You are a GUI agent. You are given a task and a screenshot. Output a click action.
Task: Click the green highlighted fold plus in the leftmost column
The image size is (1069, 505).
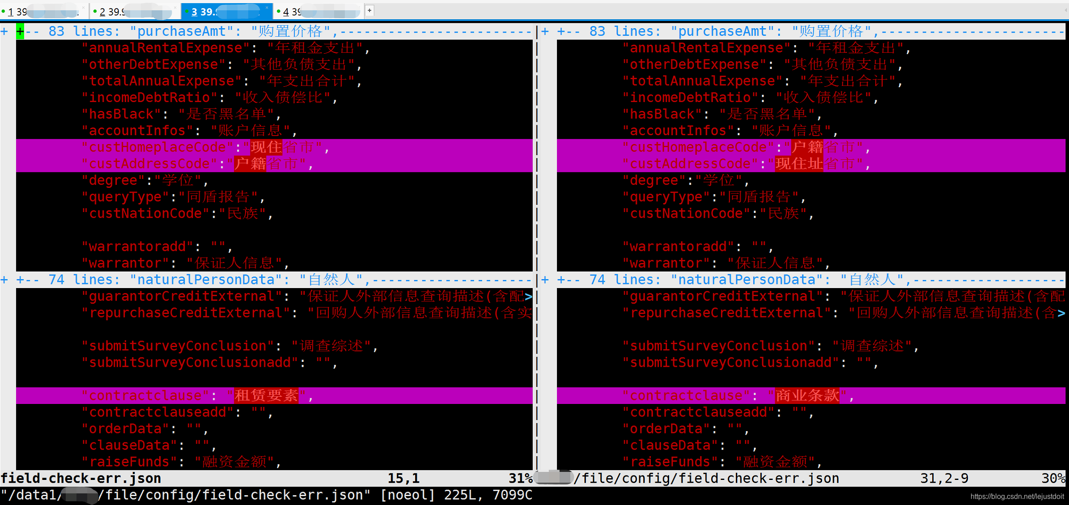20,31
